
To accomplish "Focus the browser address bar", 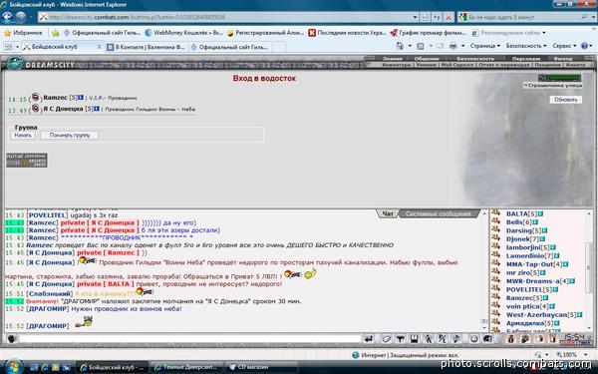I will (x=225, y=17).
